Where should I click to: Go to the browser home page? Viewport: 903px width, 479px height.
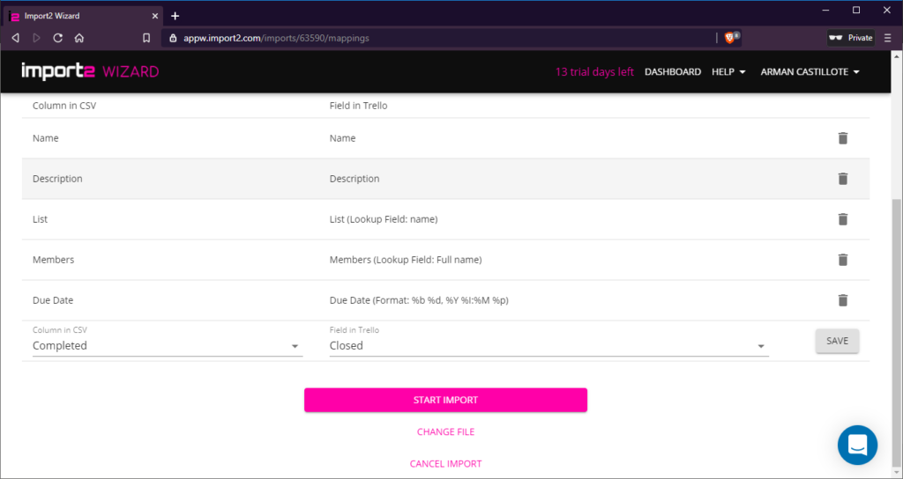click(x=79, y=38)
